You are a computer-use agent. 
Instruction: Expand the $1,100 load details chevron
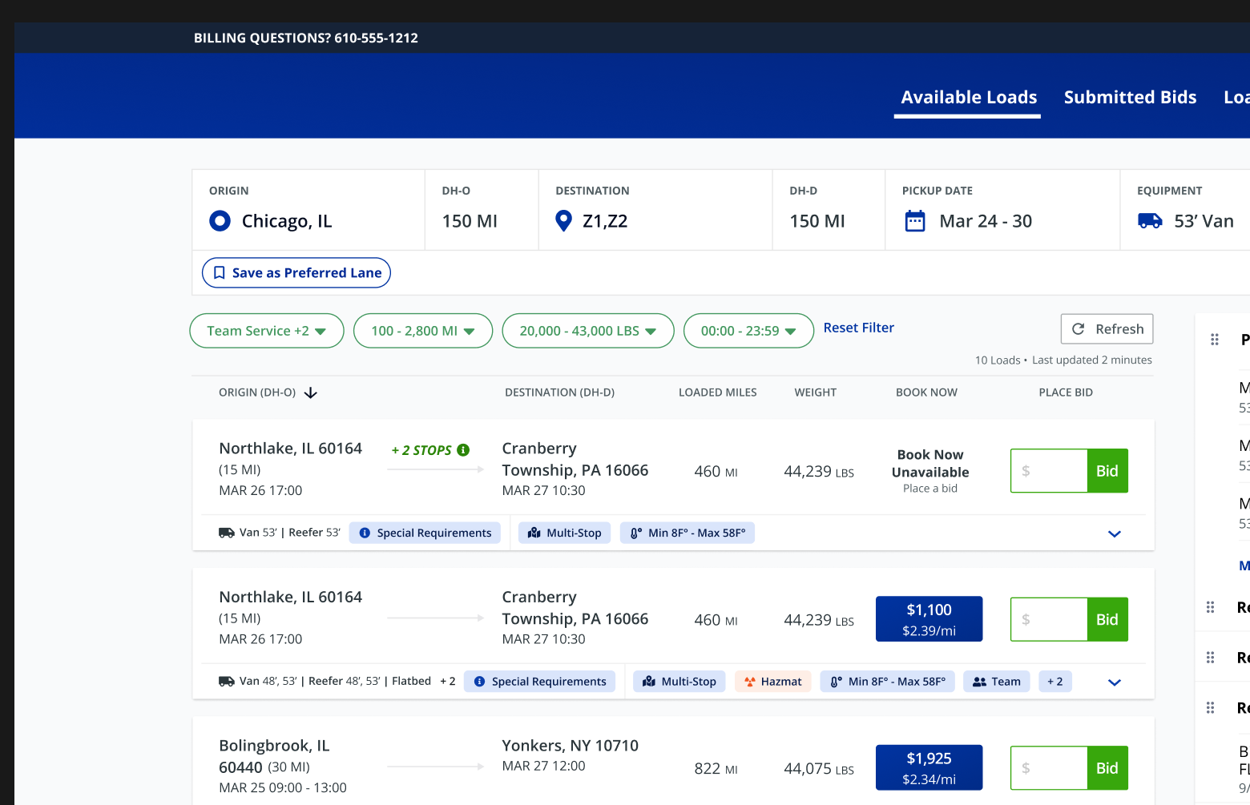(x=1114, y=682)
